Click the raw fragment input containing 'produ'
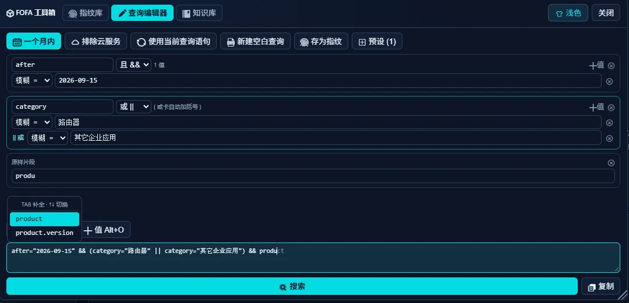The width and height of the screenshot is (629, 303). click(x=313, y=176)
